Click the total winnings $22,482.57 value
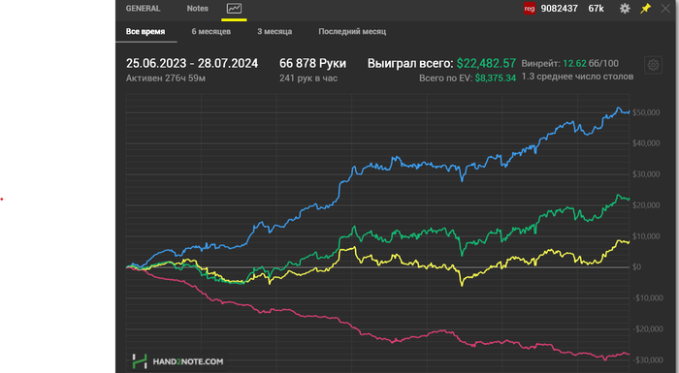Screen dimensions: 679x373 point(486,63)
